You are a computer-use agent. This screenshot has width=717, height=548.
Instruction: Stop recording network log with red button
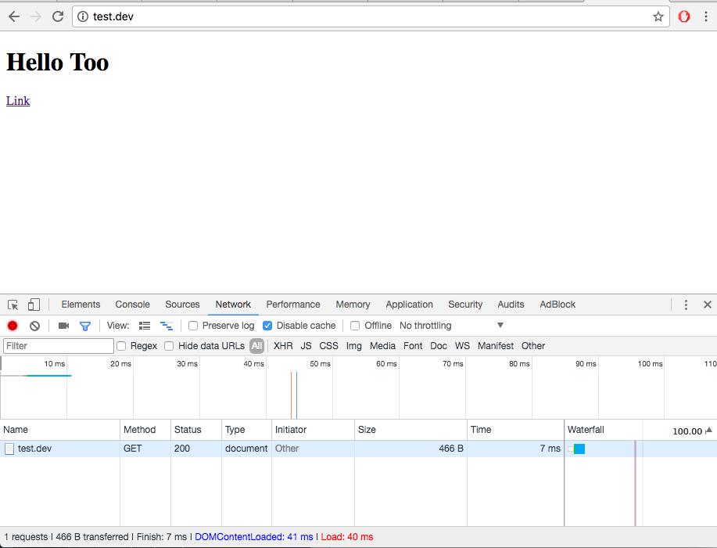pos(13,326)
